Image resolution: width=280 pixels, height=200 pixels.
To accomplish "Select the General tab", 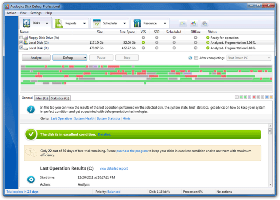I will [27, 98].
